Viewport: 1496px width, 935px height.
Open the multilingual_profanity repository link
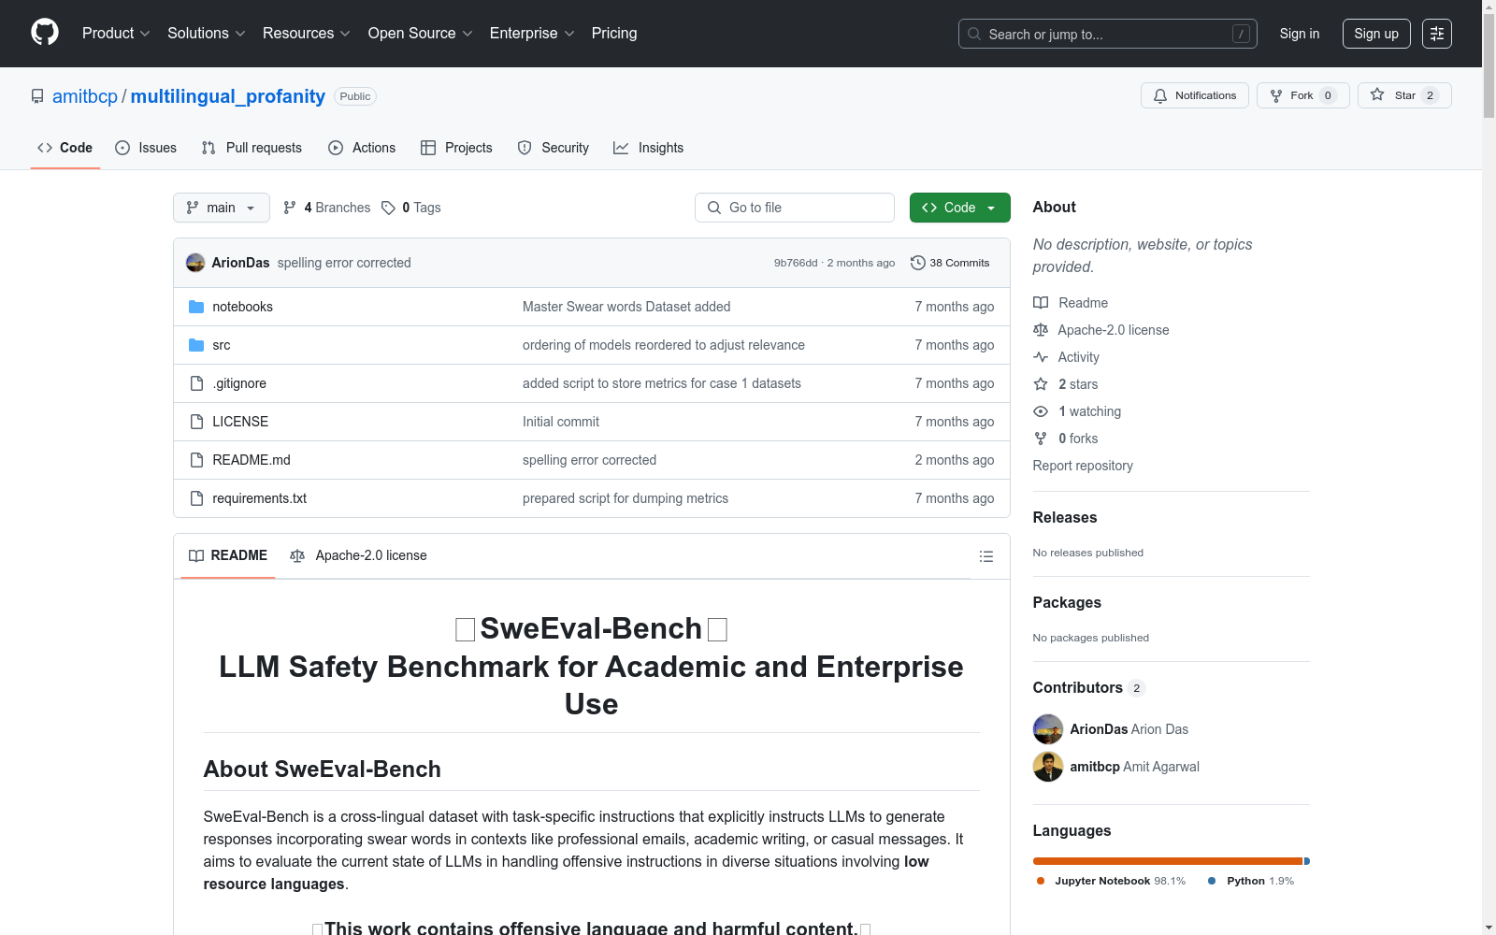(x=228, y=96)
